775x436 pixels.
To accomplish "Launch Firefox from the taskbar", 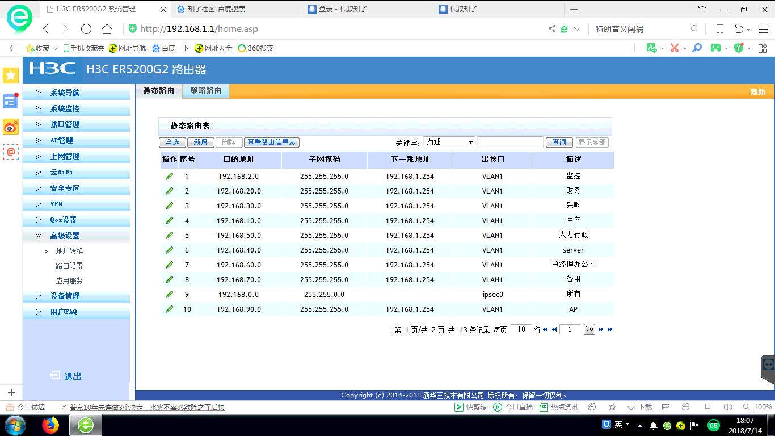I will (x=50, y=425).
